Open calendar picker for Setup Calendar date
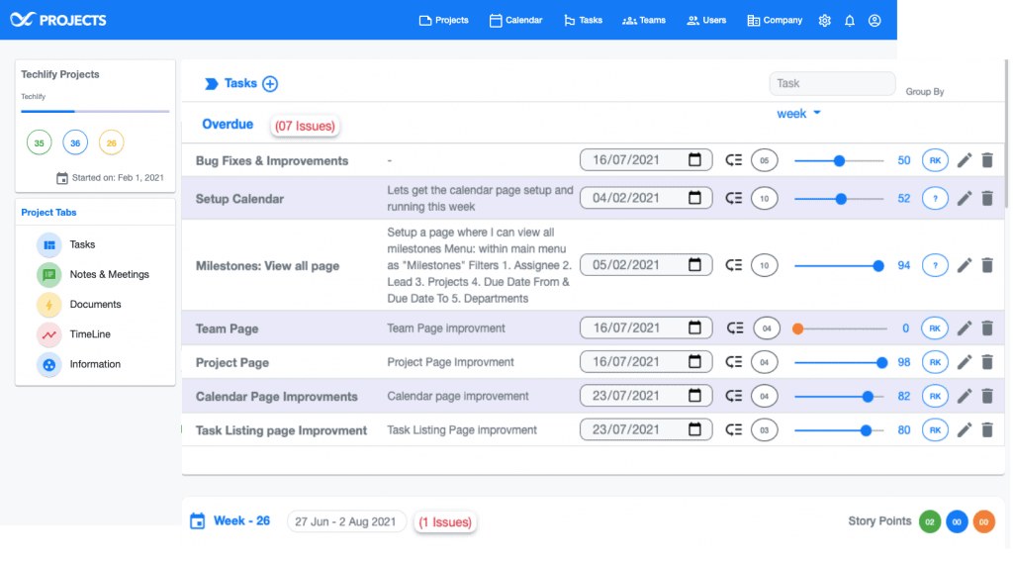The height and width of the screenshot is (562, 1013). pyautogui.click(x=694, y=198)
